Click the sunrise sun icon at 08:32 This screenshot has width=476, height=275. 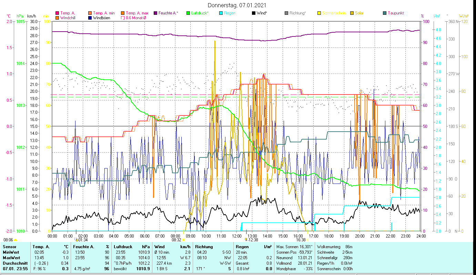pos(183,240)
